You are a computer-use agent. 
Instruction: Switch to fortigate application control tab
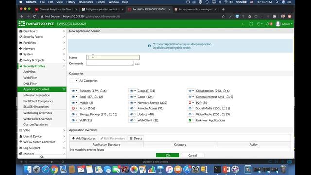coord(103,9)
